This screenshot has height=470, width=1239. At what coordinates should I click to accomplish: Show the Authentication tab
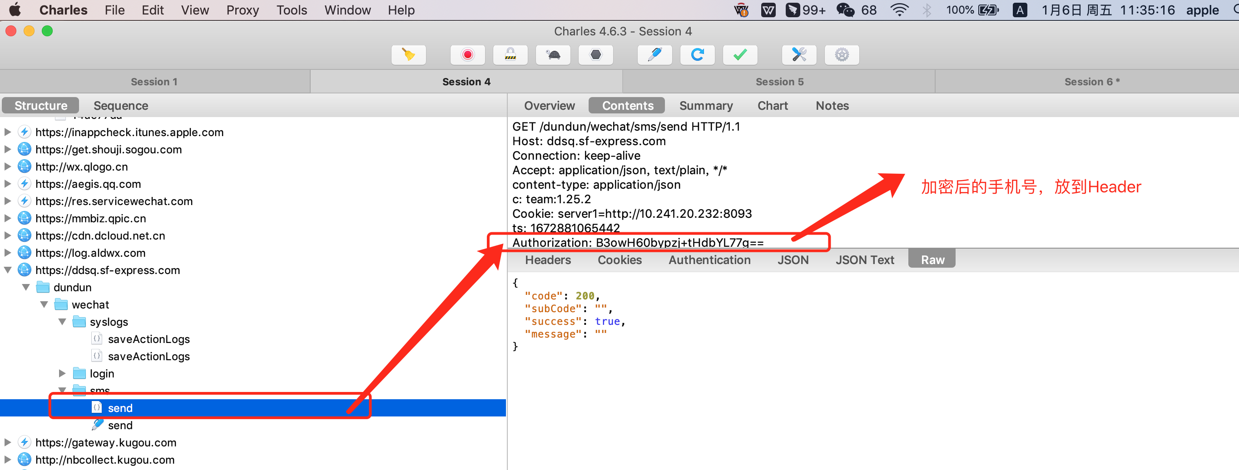click(x=709, y=260)
